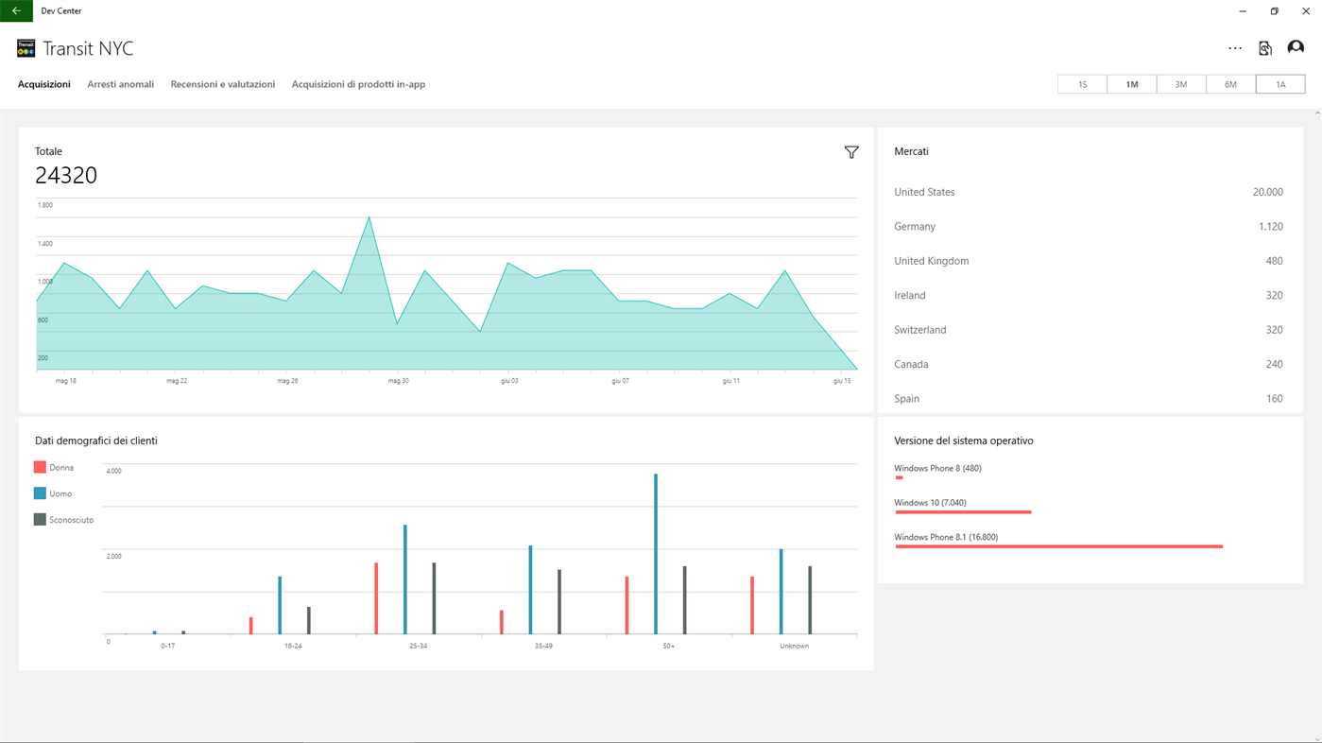Click the page scrollbar down arrow

pos(1317,739)
